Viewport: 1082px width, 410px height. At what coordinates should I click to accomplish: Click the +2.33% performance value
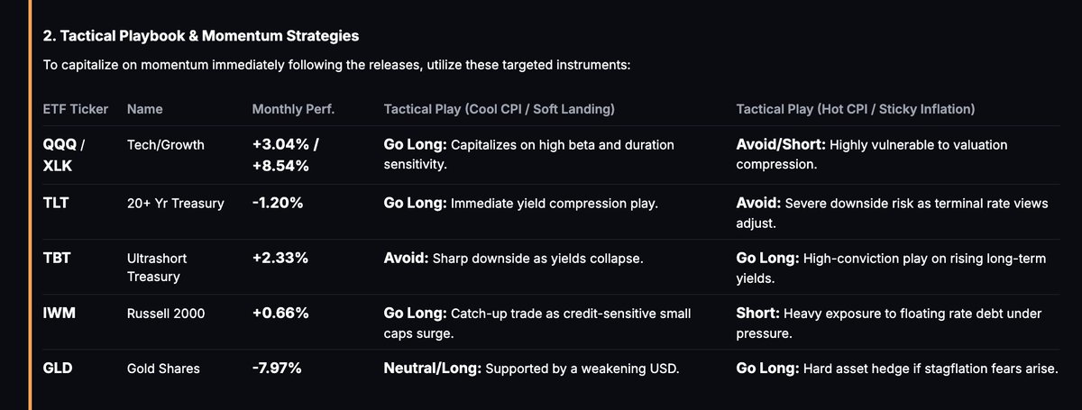[x=280, y=258]
